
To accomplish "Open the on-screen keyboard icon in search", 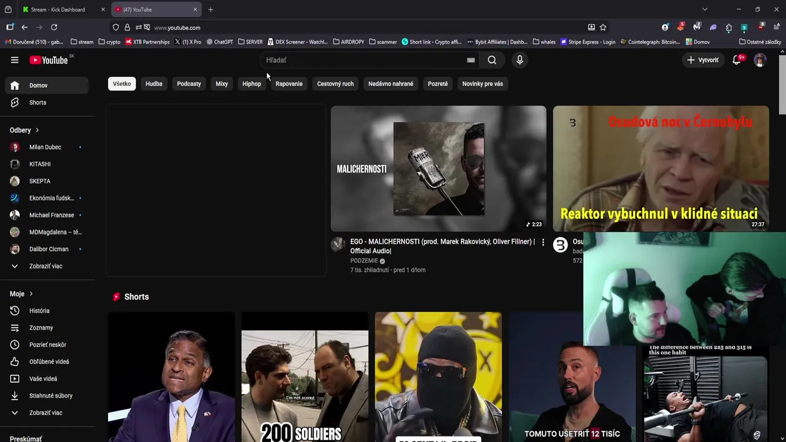I will 471,60.
